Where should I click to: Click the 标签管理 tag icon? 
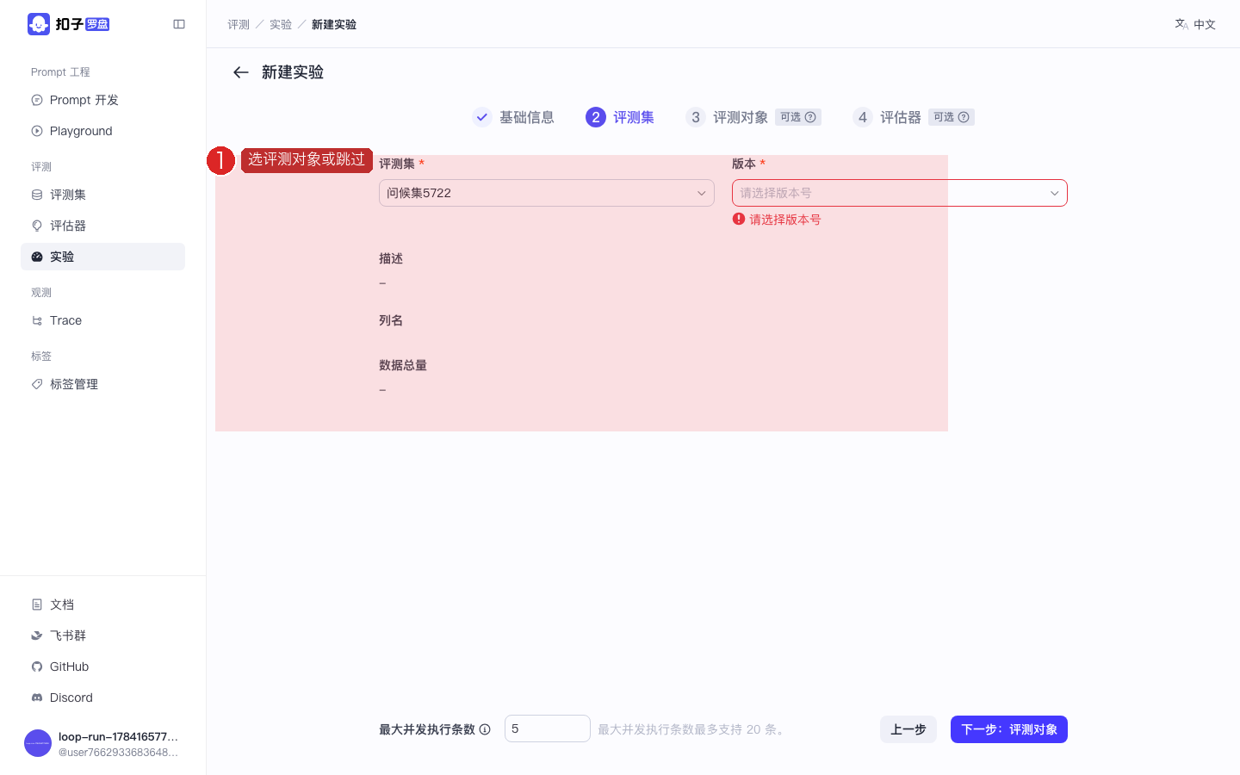pos(37,384)
